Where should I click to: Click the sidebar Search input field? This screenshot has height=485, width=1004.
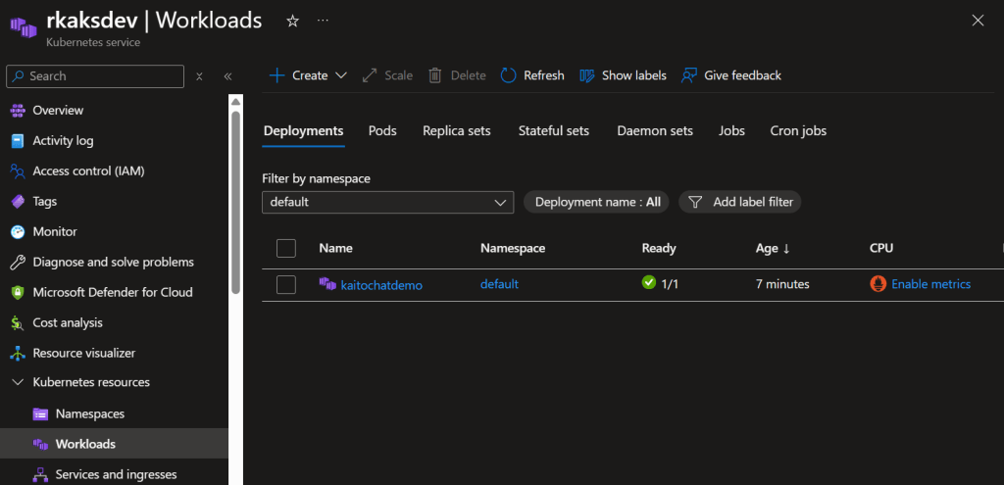pyautogui.click(x=102, y=76)
